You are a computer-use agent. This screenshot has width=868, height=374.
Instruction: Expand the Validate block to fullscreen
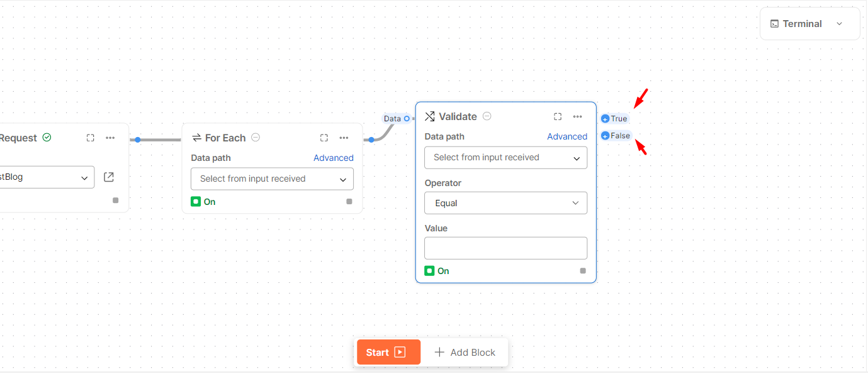558,116
